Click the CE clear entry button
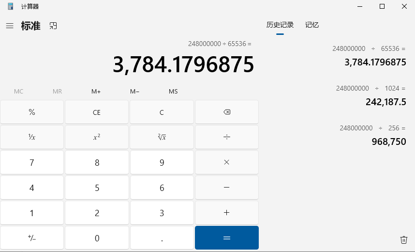415x252 pixels. (97, 112)
